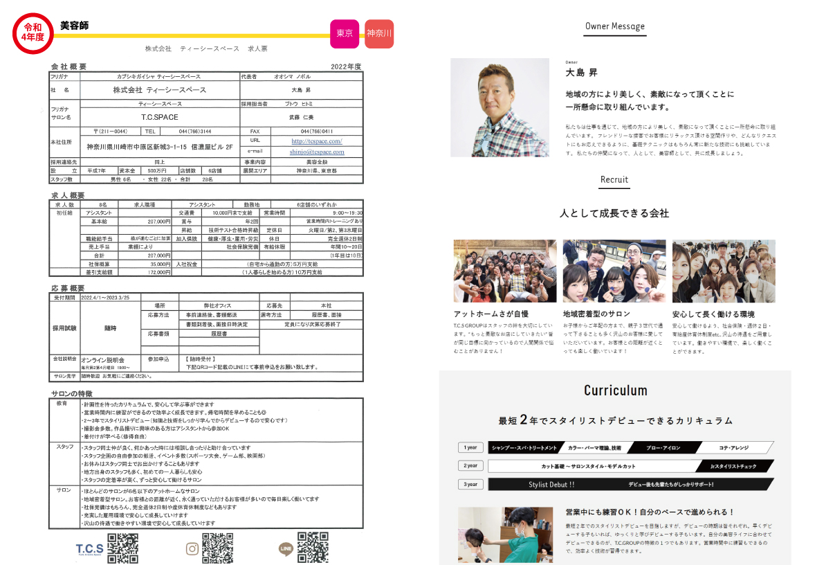
Task: Open the http://tcspace.com/ link
Action: 317,141
